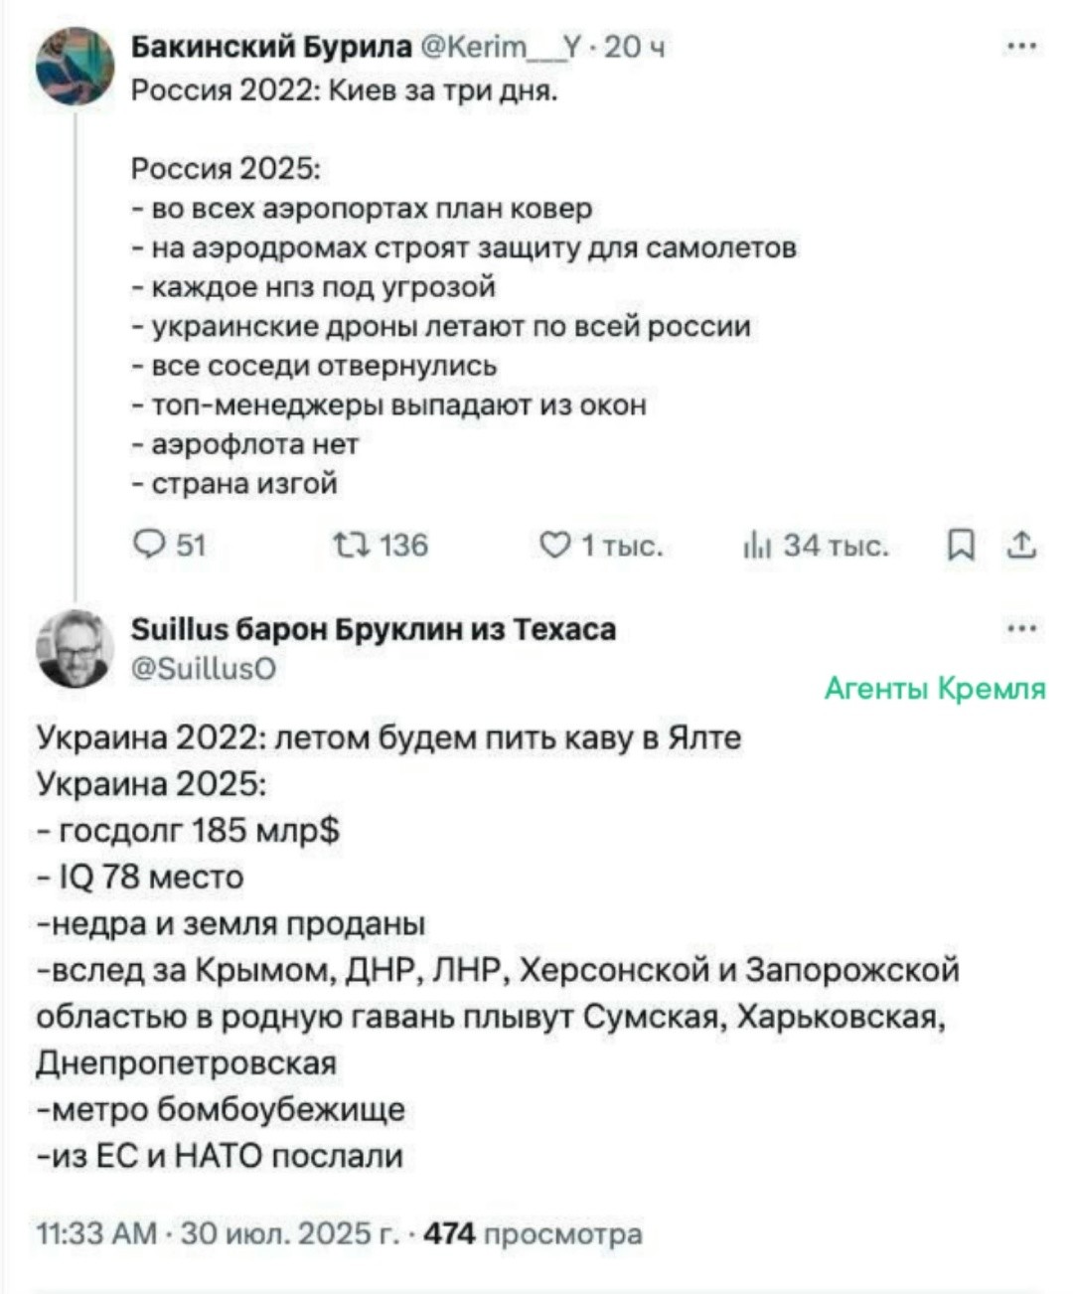Open more options for Бакинский Бурила tweet
The image size is (1073, 1294).
click(1021, 47)
